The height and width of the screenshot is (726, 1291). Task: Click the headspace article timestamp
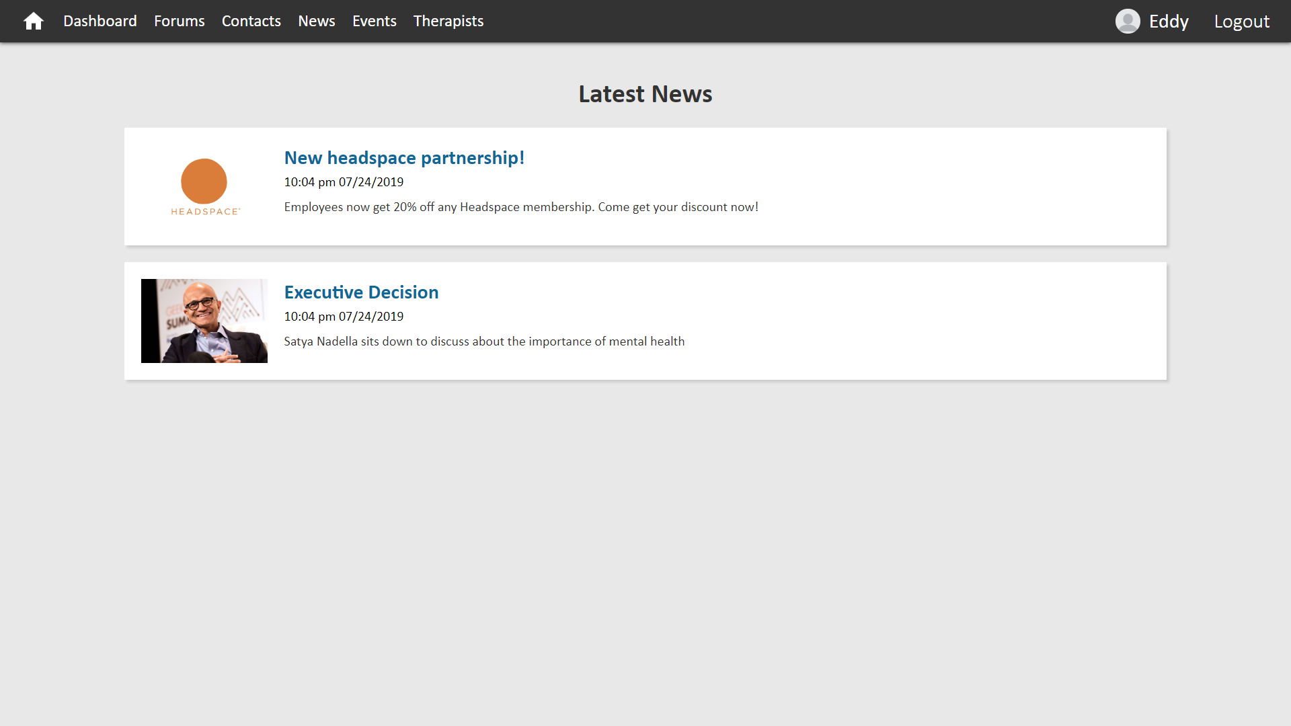tap(344, 182)
